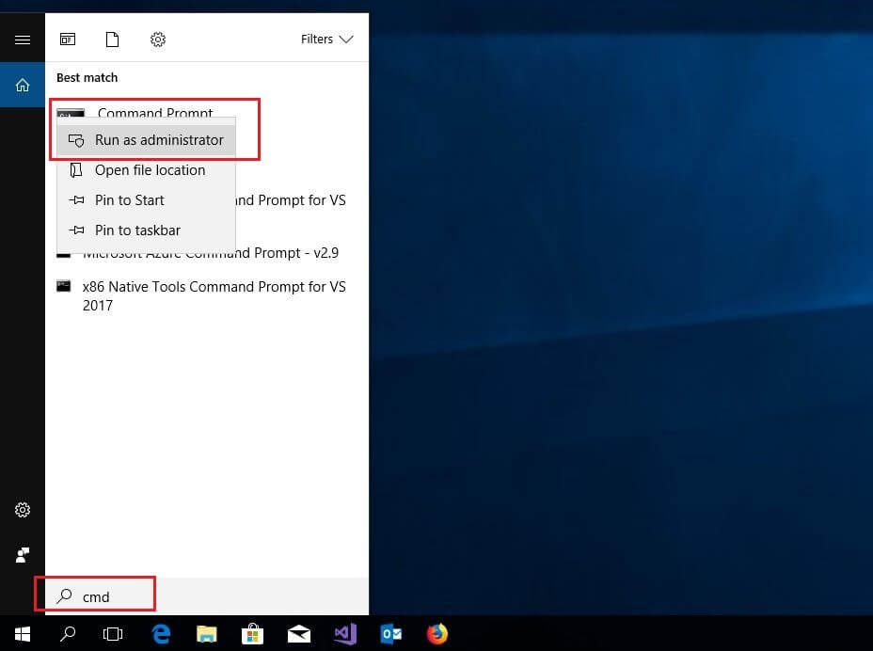Launch Visual Studio from taskbar
Viewport: 873px width, 651px height.
[344, 633]
